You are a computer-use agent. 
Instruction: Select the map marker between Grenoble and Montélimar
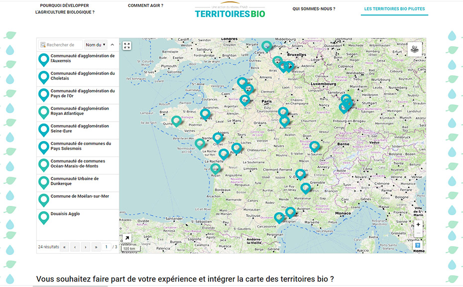306,188
